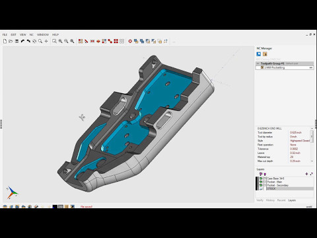Click the Style value Highspeed Closed
This screenshot has height=238, width=317.
point(300,141)
